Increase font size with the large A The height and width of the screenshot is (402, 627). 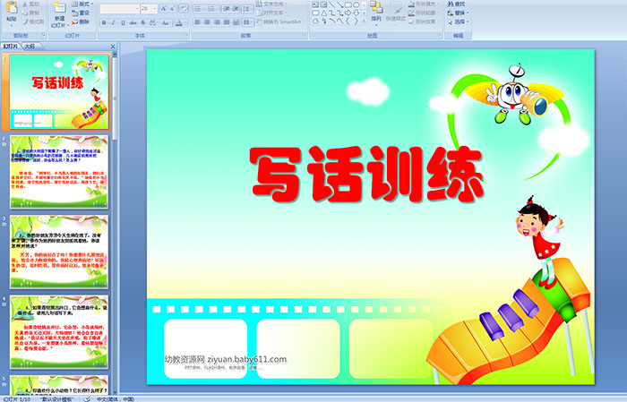(164, 8)
